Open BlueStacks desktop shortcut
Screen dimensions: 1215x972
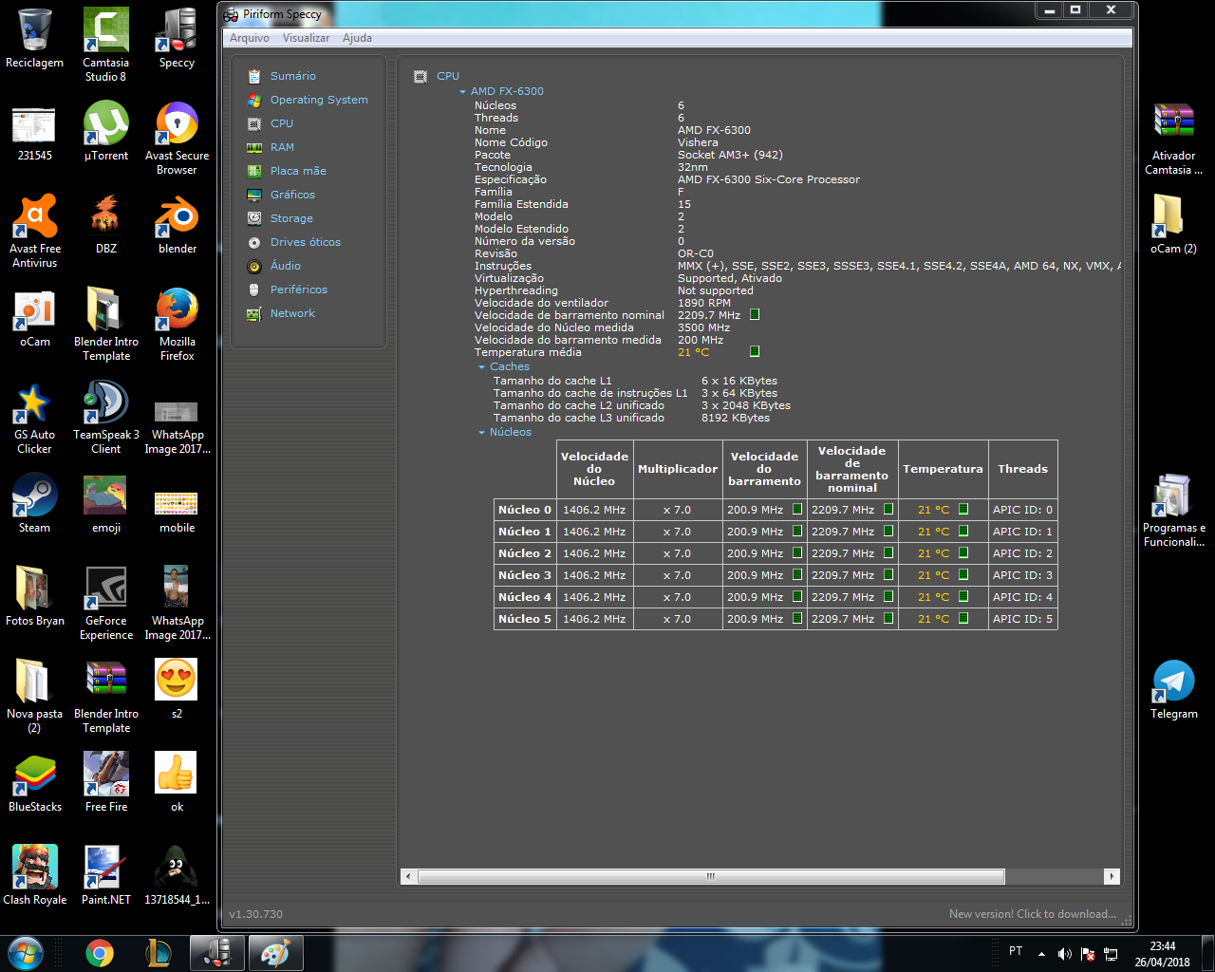click(35, 782)
